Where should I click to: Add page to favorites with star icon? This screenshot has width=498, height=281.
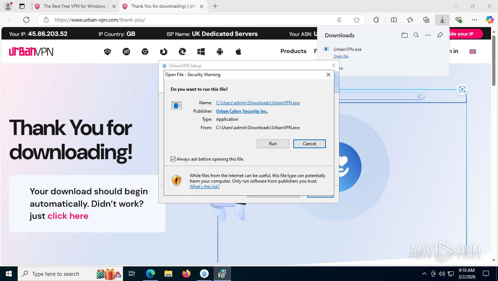(357, 20)
